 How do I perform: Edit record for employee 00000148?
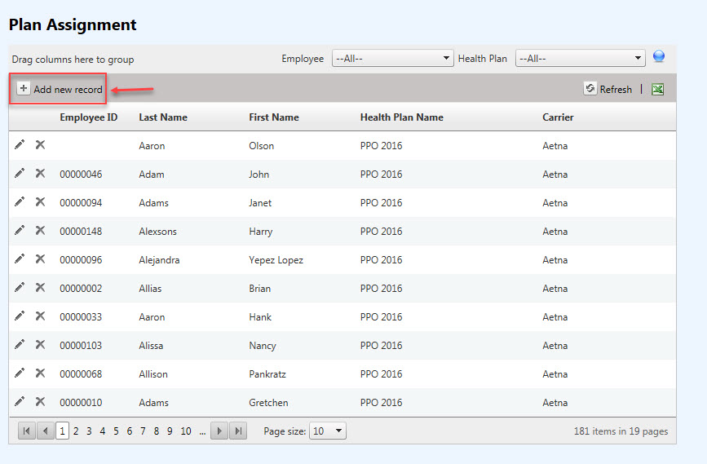point(20,231)
